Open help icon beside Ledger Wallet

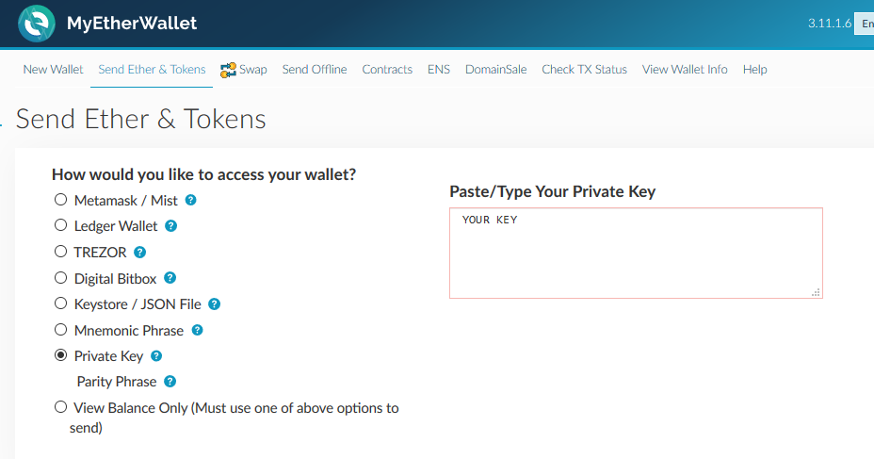(171, 226)
